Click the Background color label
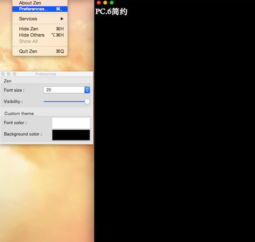The height and width of the screenshot is (242, 255). point(23,134)
